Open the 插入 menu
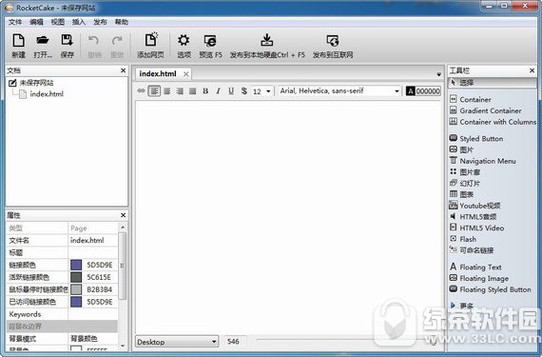 (79, 22)
